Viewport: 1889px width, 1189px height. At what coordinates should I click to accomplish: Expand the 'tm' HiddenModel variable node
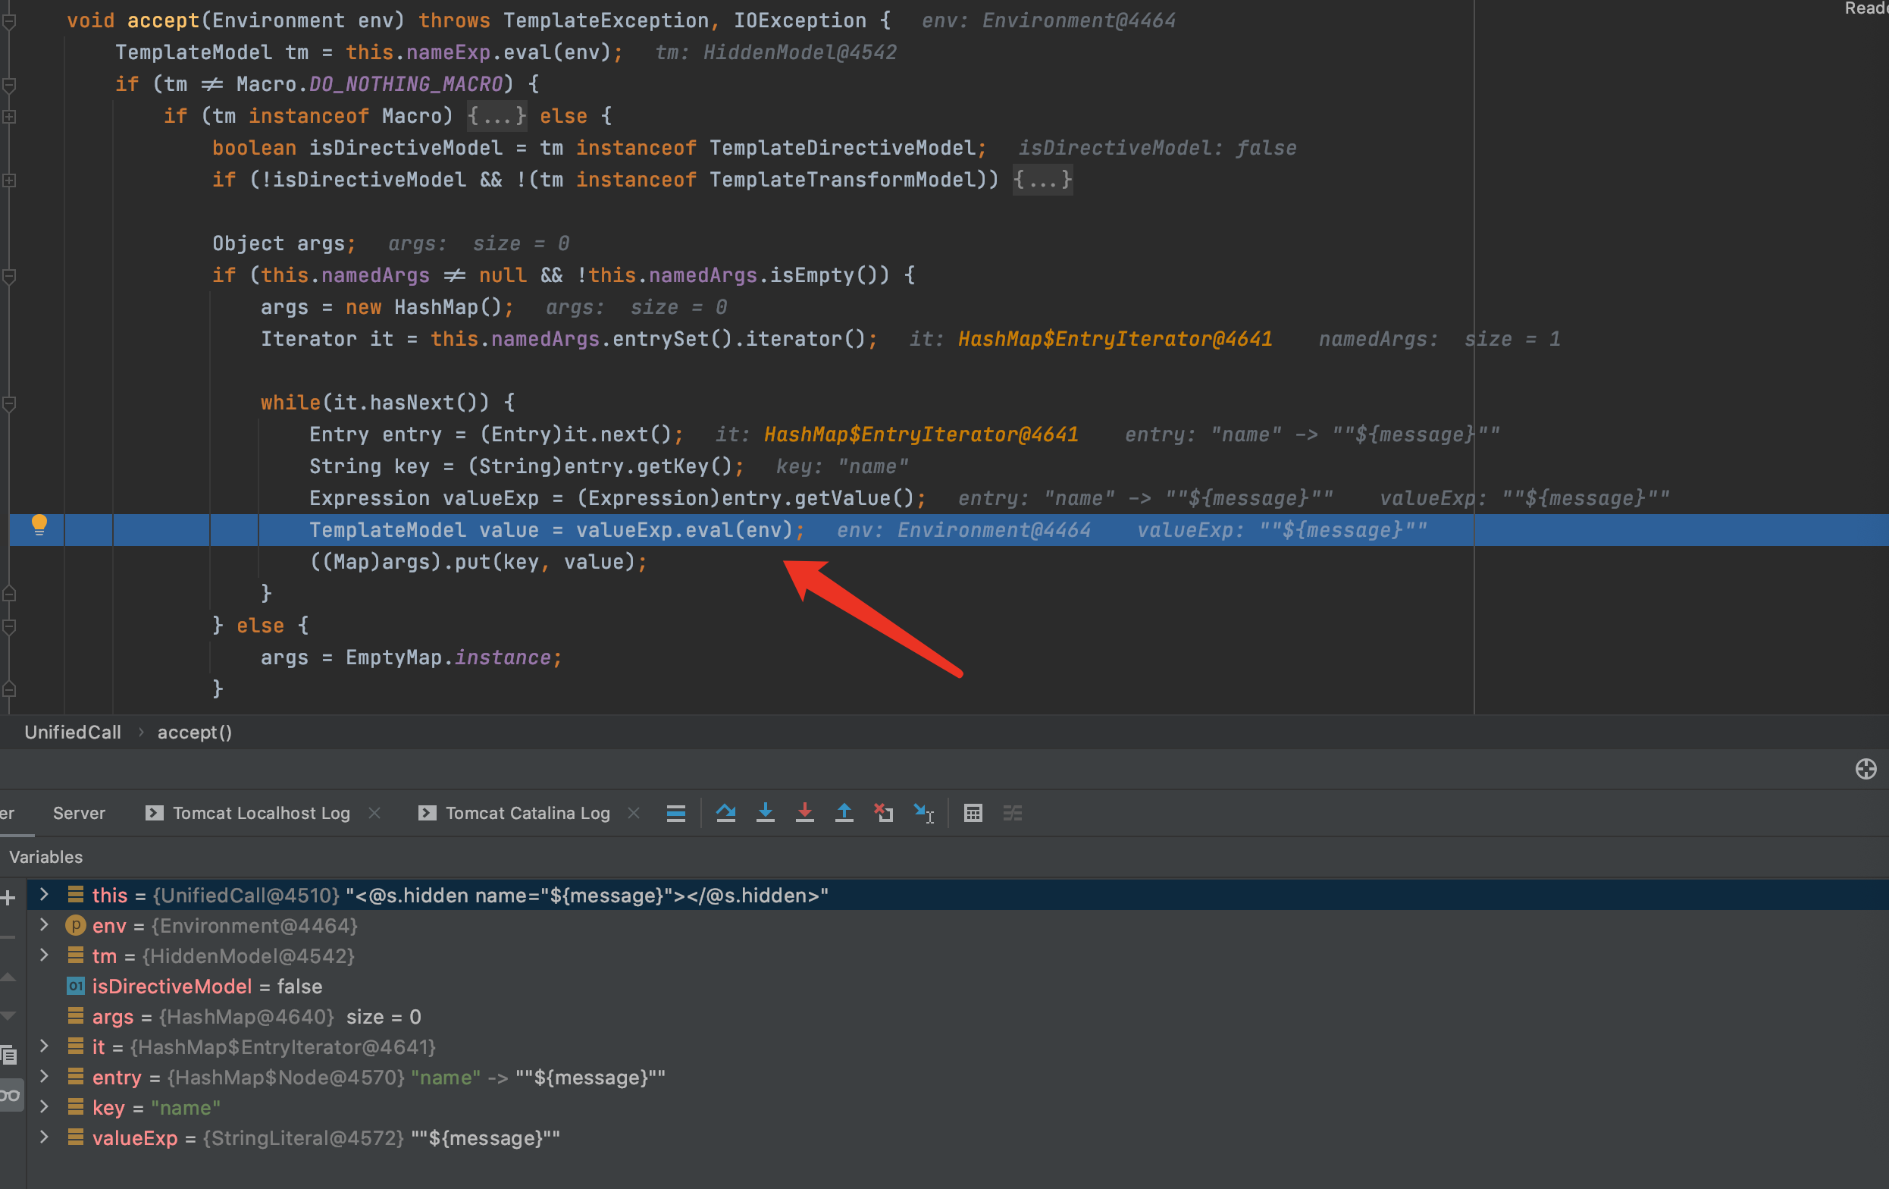[x=45, y=955]
